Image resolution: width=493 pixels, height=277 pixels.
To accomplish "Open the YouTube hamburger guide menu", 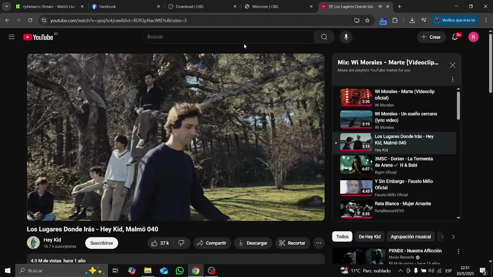I will (12, 37).
